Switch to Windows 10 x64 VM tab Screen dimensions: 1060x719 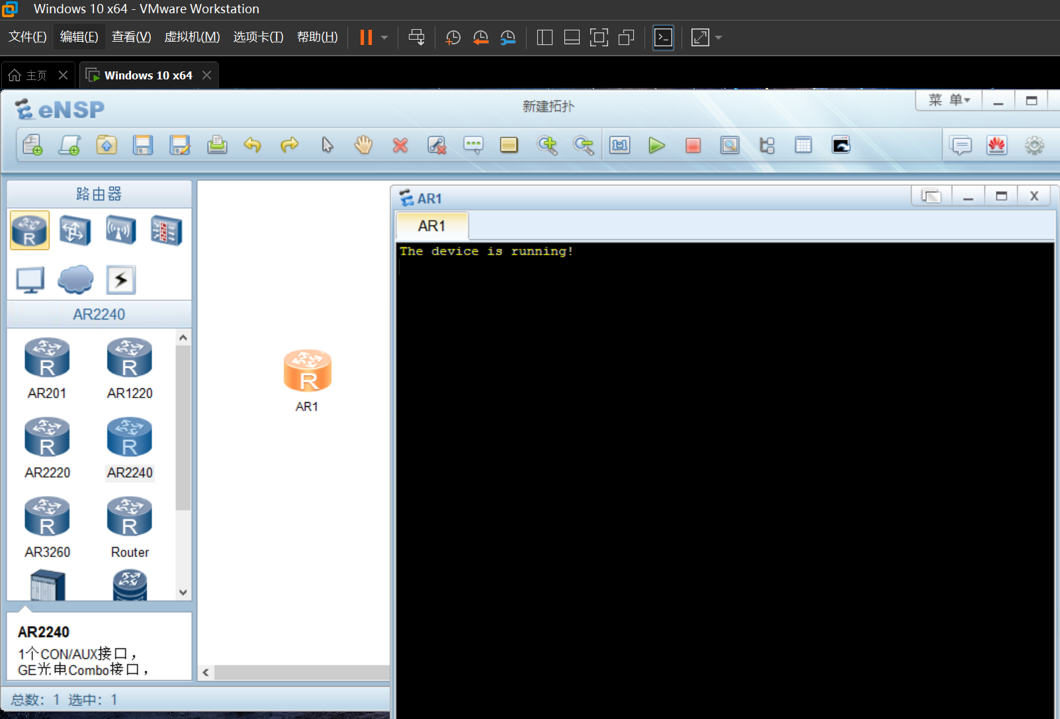(148, 75)
